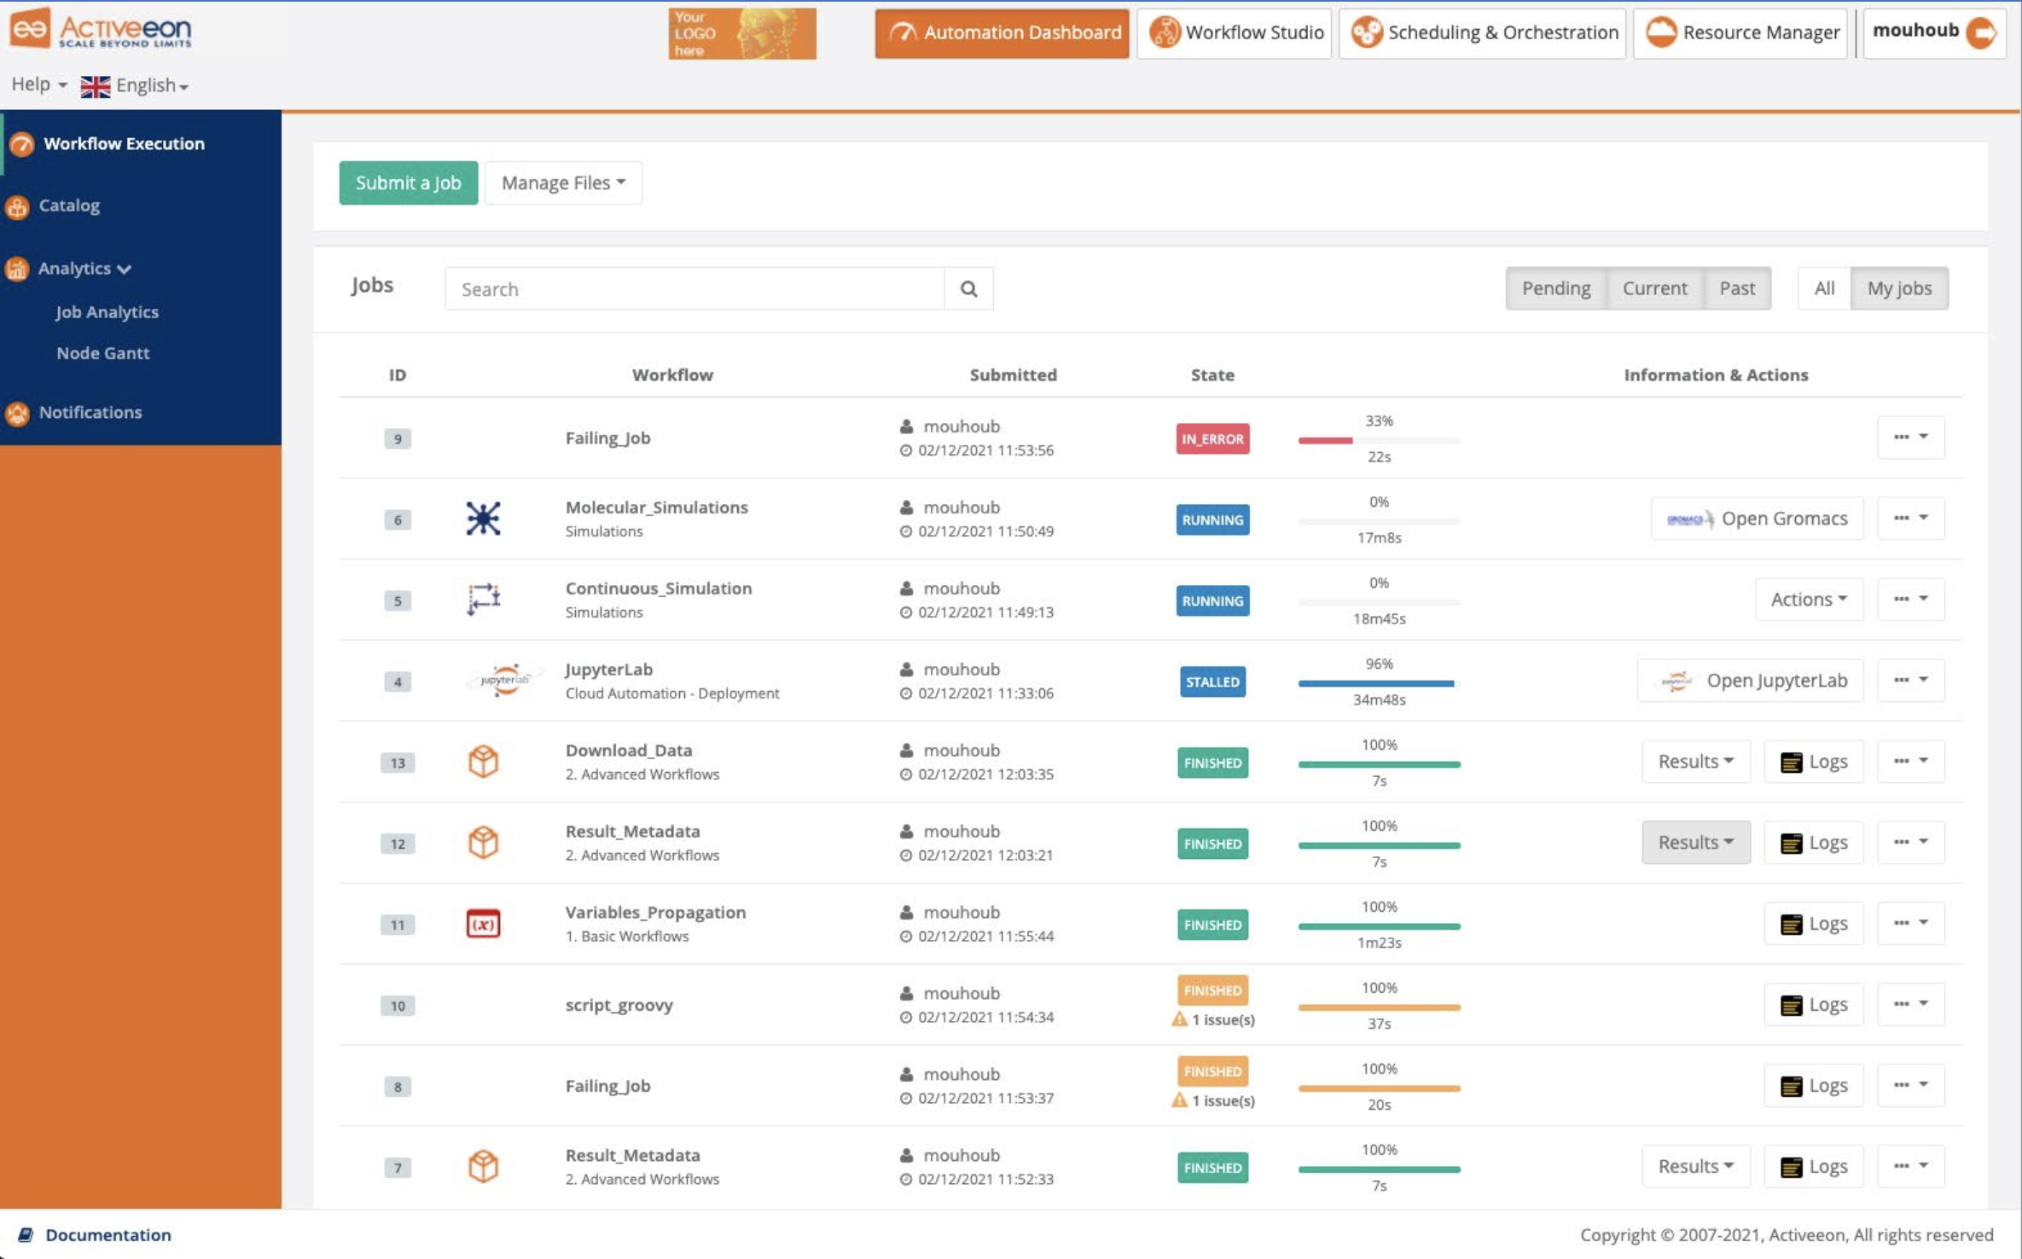Screen dimensions: 2022x1259
Task: Expand the Manage Files dropdown
Action: pos(560,182)
